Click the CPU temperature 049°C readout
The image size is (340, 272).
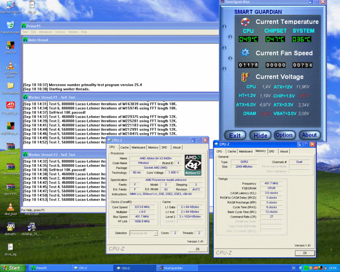248,39
